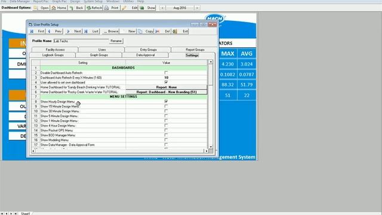Enable Show 4 Hour Design Menu
382x215 pixels.
pos(166,125)
